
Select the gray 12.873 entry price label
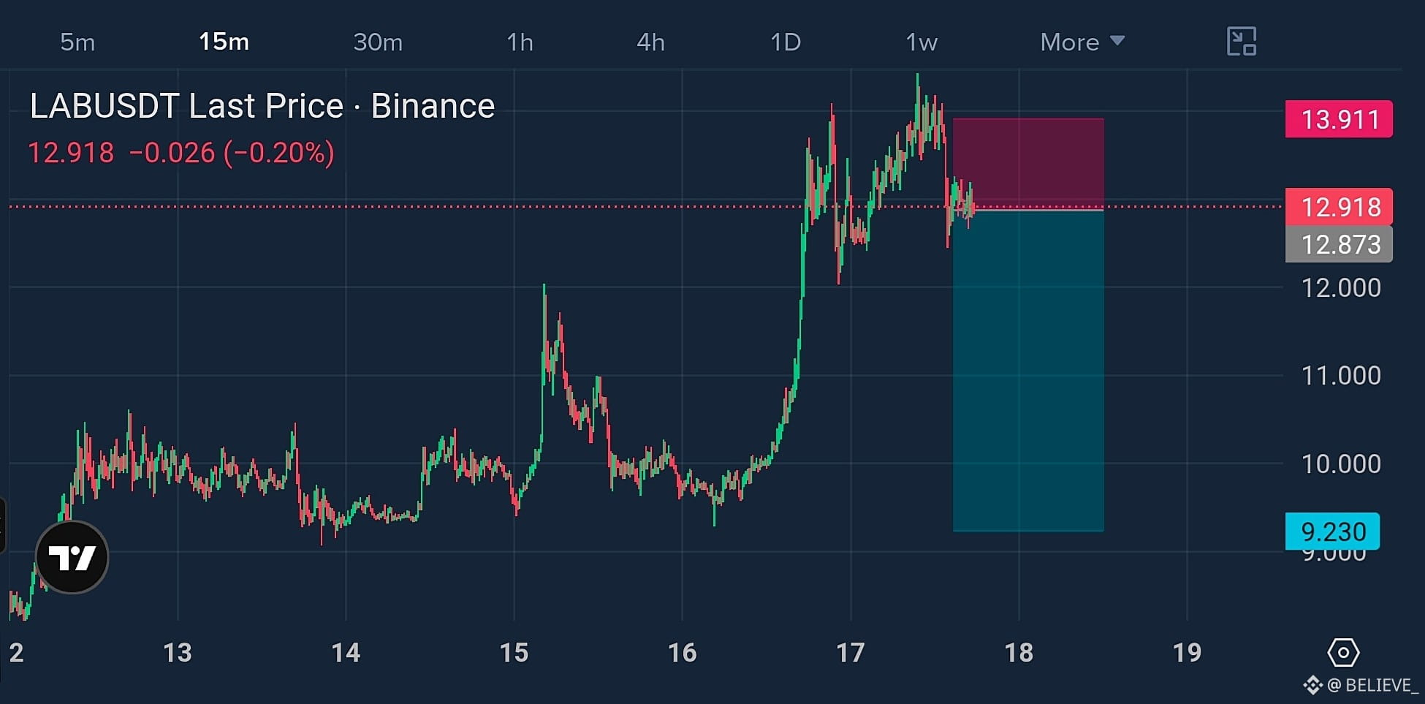(1339, 244)
